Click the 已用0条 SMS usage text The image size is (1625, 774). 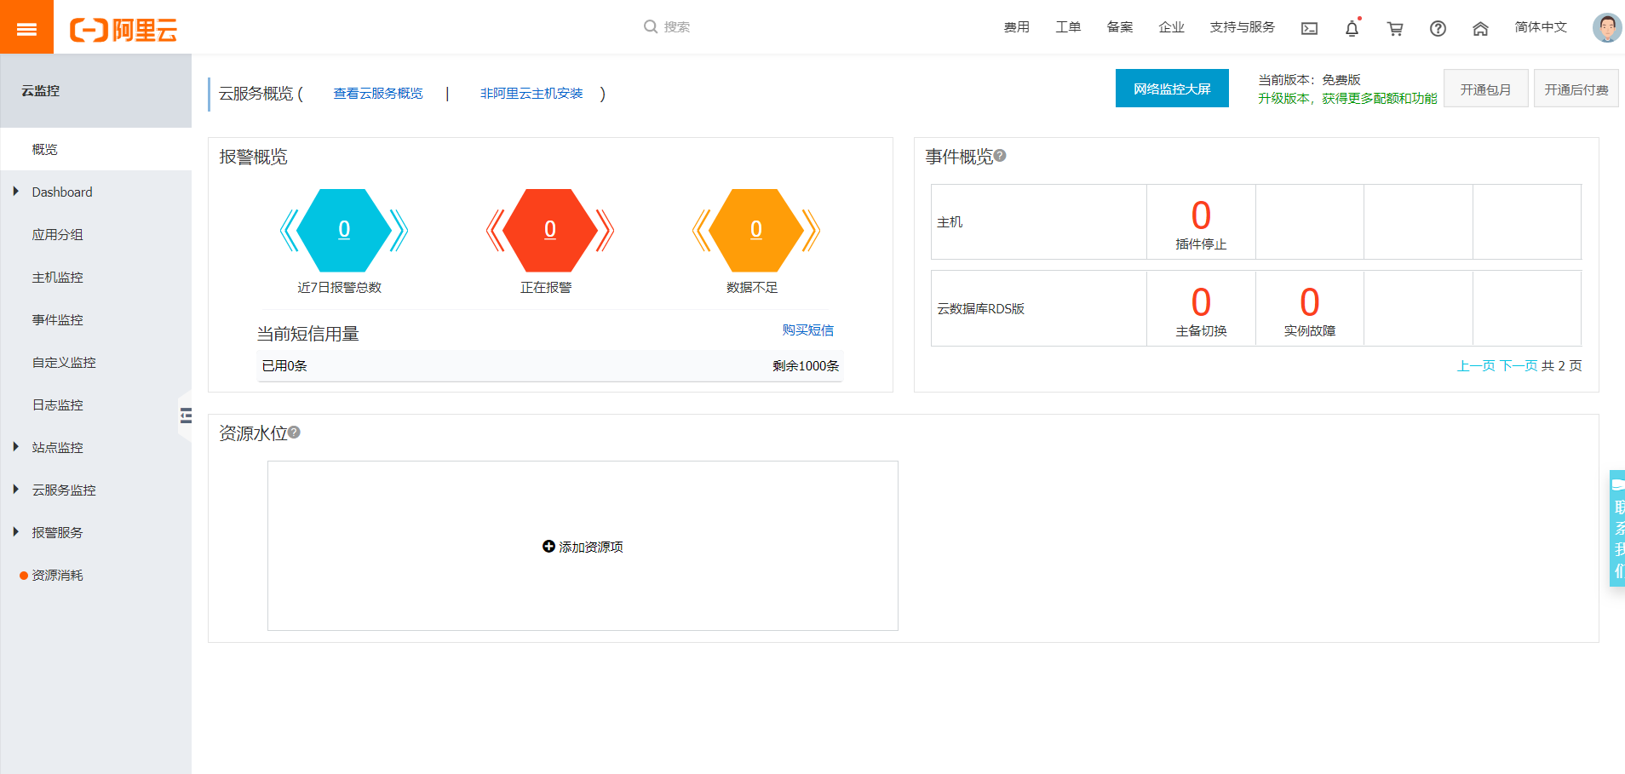pos(284,365)
